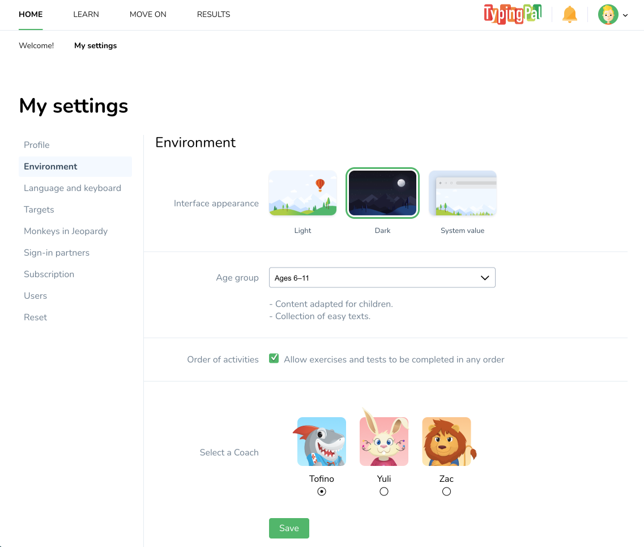Choose the Tofino shark coach picture
This screenshot has height=547, width=644.
pyautogui.click(x=322, y=442)
